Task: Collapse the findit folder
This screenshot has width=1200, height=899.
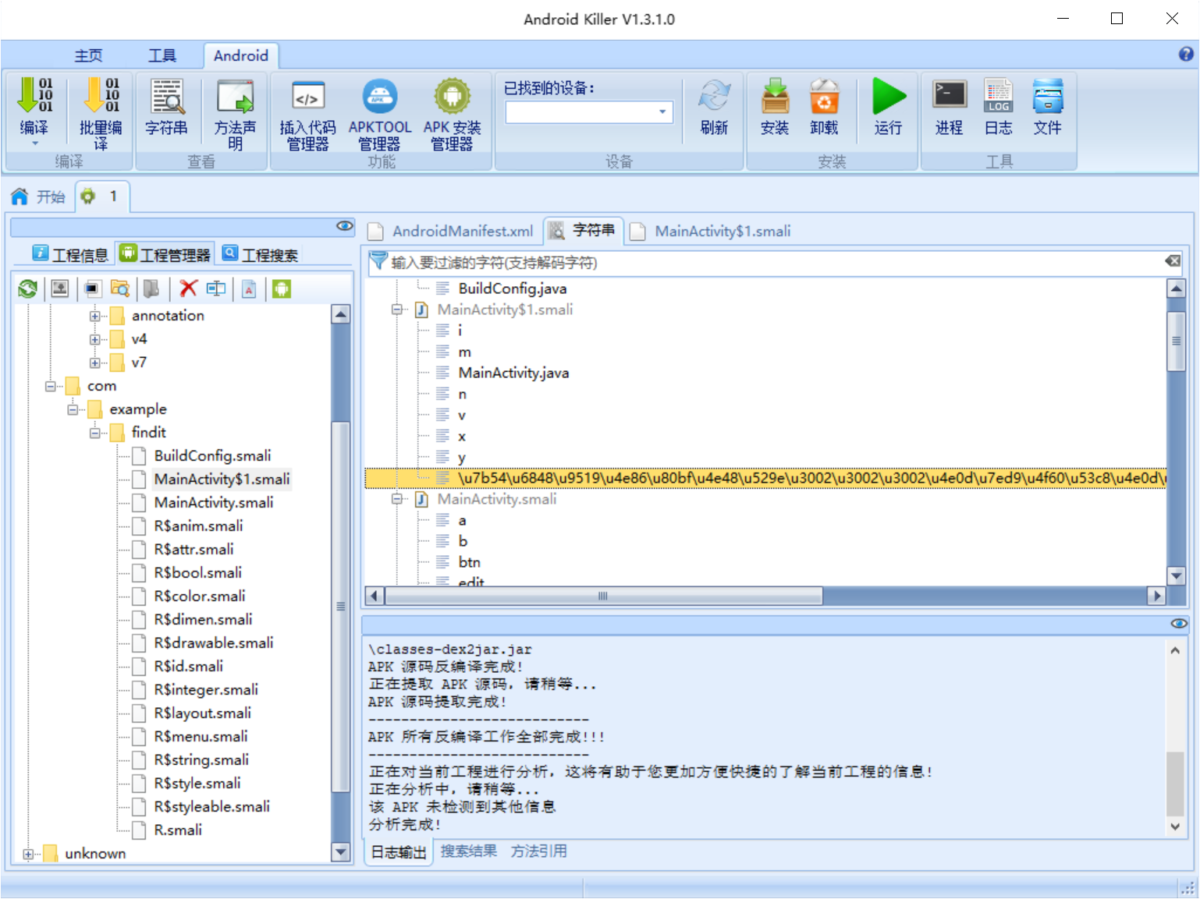Action: click(94, 433)
